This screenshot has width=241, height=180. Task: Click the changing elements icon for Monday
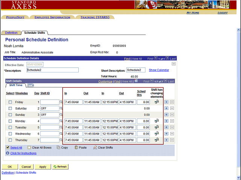point(157,121)
